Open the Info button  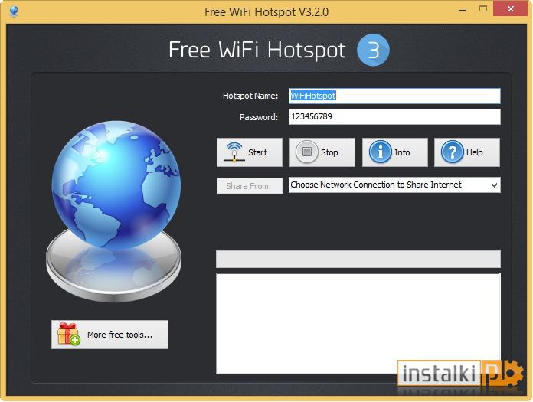395,152
